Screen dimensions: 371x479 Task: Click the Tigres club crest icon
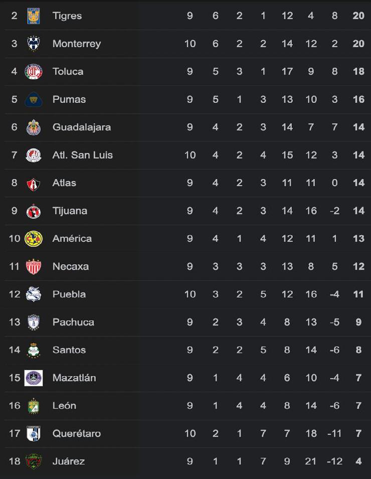pyautogui.click(x=34, y=16)
